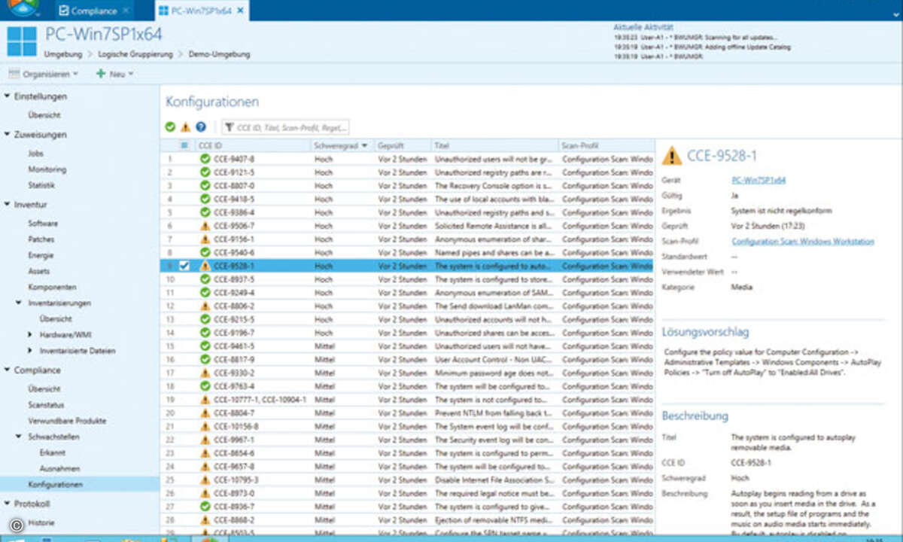
Task: Open Configuration Scan: Windows Workstation link
Action: pos(803,242)
